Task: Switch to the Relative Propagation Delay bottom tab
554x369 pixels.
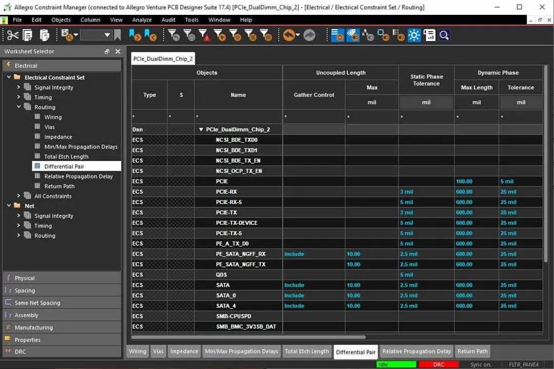Action: [x=416, y=351]
